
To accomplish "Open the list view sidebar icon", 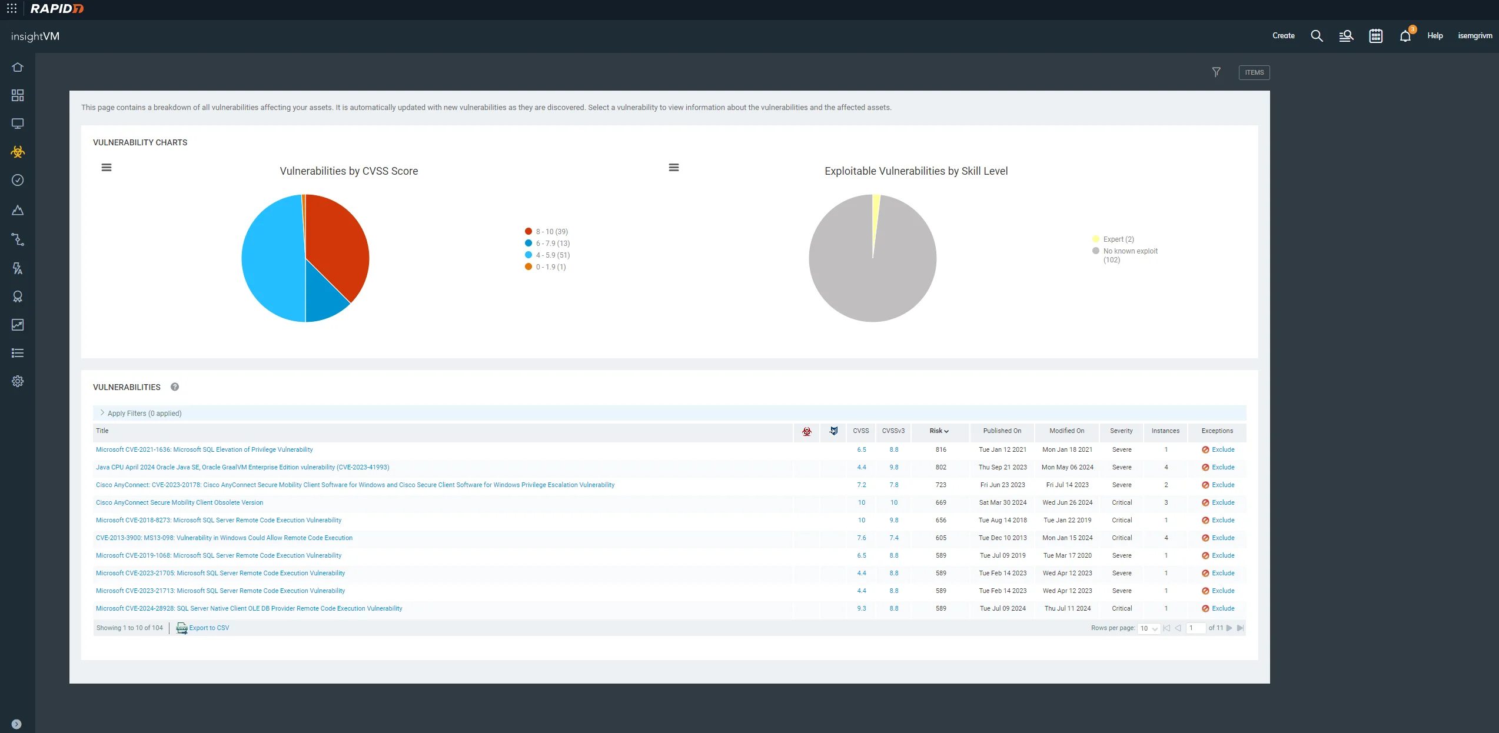I will pyautogui.click(x=18, y=353).
